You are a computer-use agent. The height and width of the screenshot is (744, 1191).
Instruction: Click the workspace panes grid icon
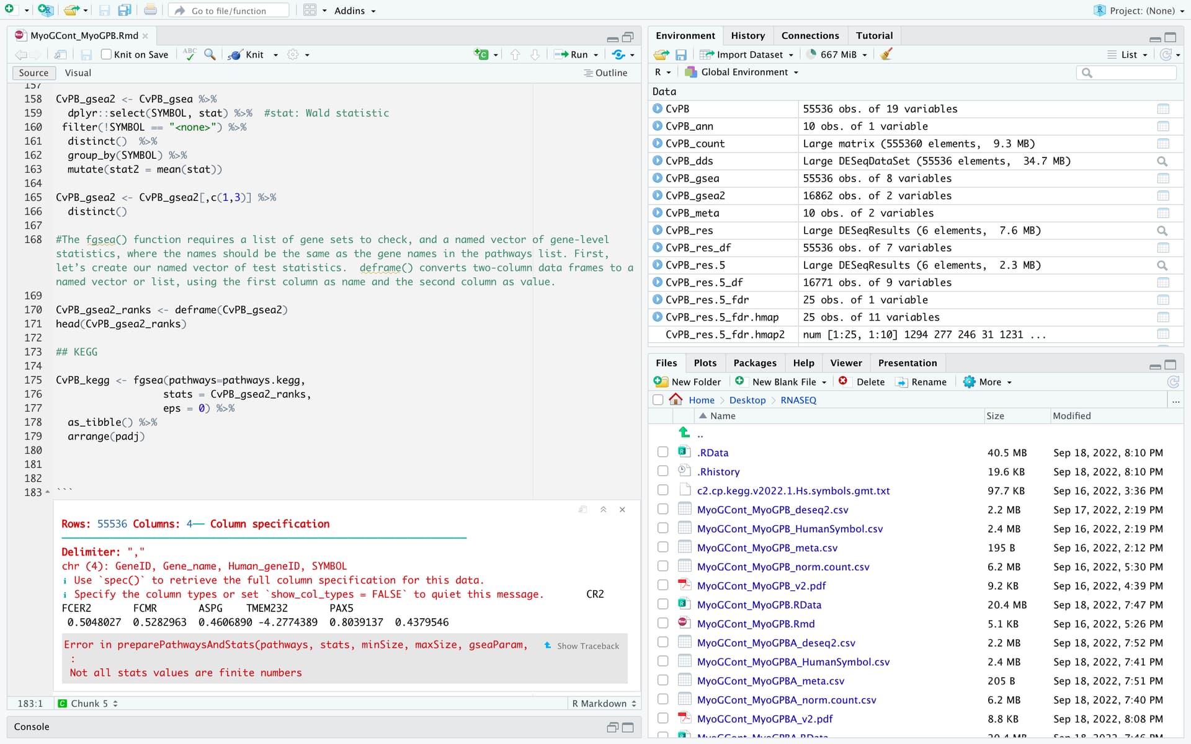point(310,10)
